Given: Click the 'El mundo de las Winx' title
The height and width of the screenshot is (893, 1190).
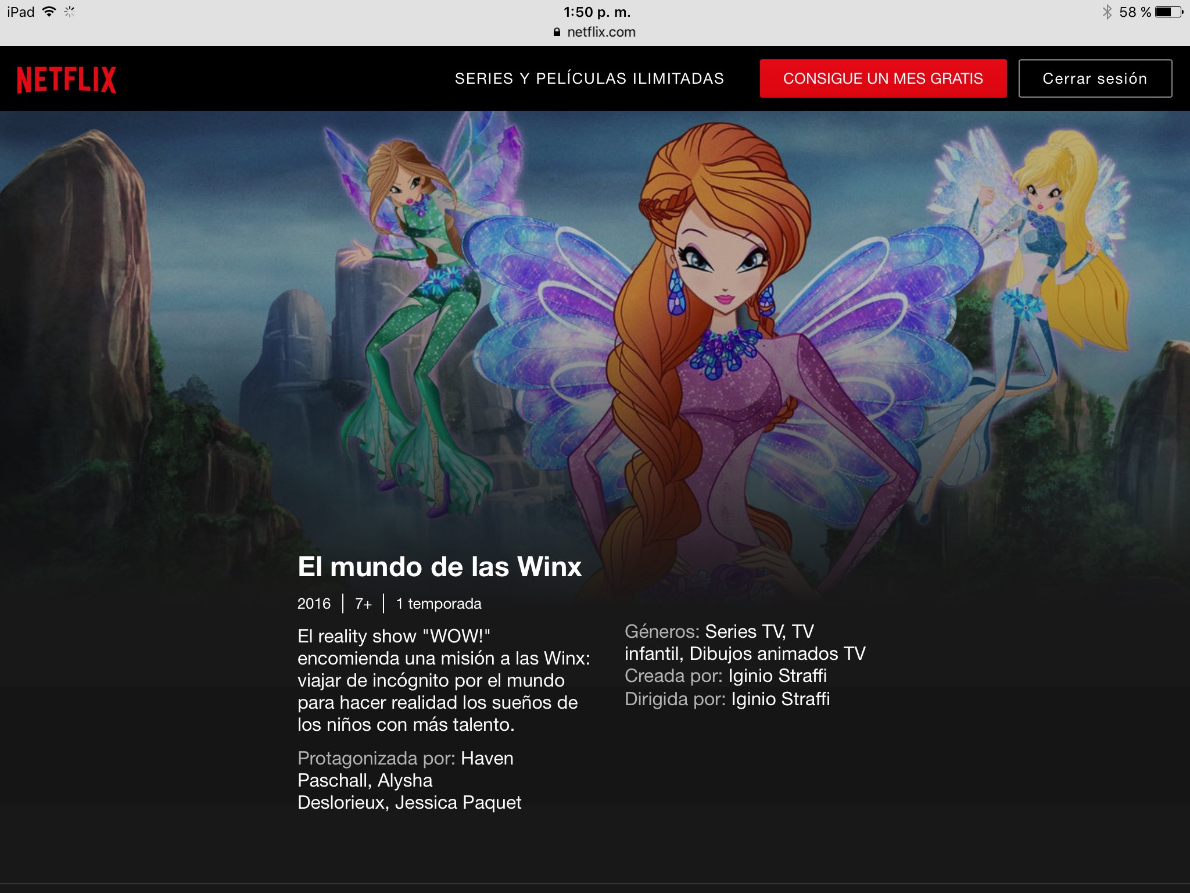Looking at the screenshot, I should point(439,566).
